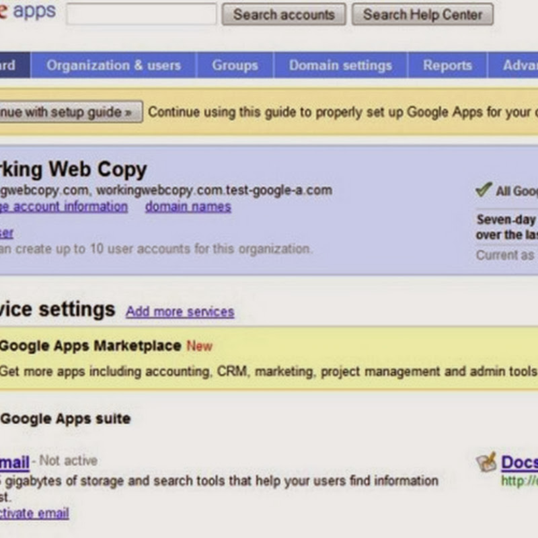Continue with setup guide button
The height and width of the screenshot is (538, 538).
pyautogui.click(x=71, y=112)
